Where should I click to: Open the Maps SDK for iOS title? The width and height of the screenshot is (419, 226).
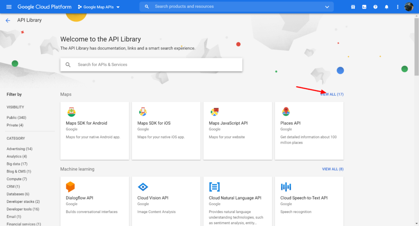coord(154,123)
